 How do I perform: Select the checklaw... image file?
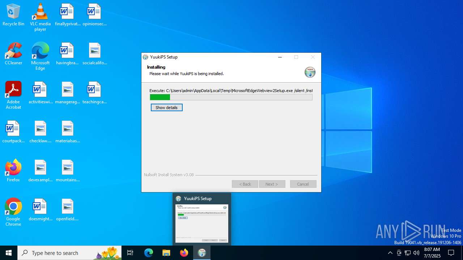[40, 132]
